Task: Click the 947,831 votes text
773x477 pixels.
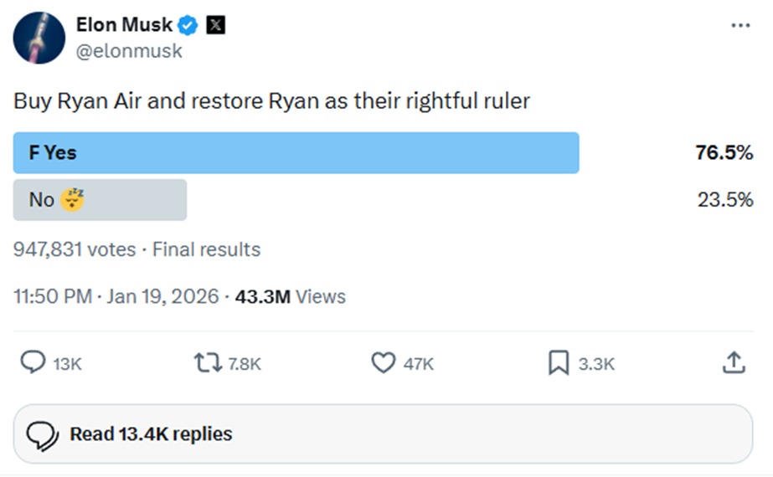Action: [x=75, y=249]
